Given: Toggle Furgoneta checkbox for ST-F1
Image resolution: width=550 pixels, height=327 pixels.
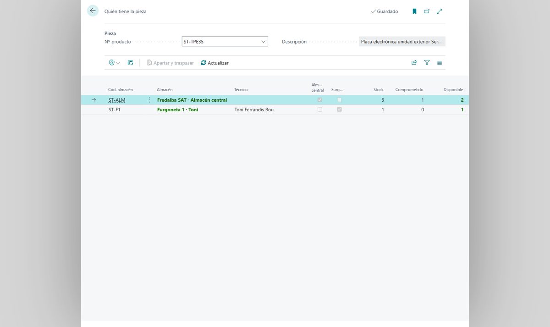Looking at the screenshot, I should 339,109.
